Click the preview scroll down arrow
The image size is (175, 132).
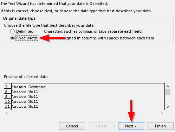[168, 107]
